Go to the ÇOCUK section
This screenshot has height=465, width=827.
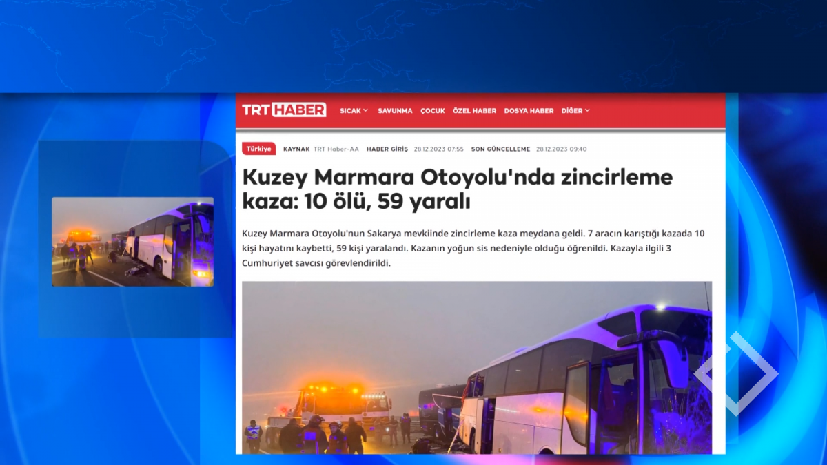pos(433,111)
